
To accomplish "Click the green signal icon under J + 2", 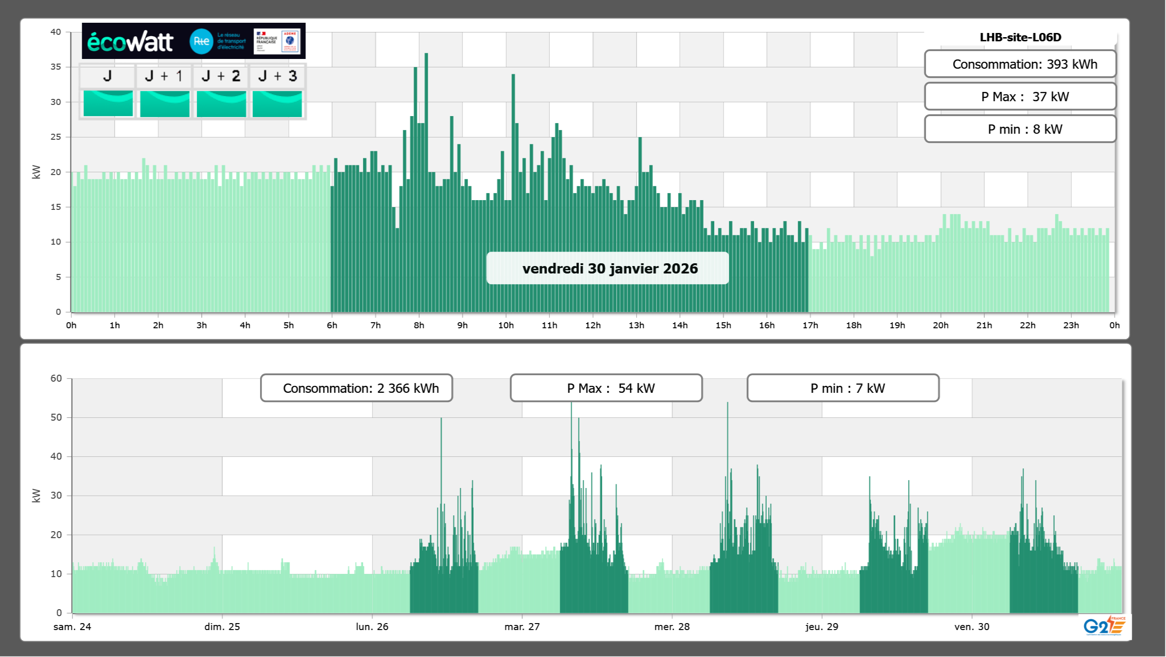I will click(x=221, y=103).
